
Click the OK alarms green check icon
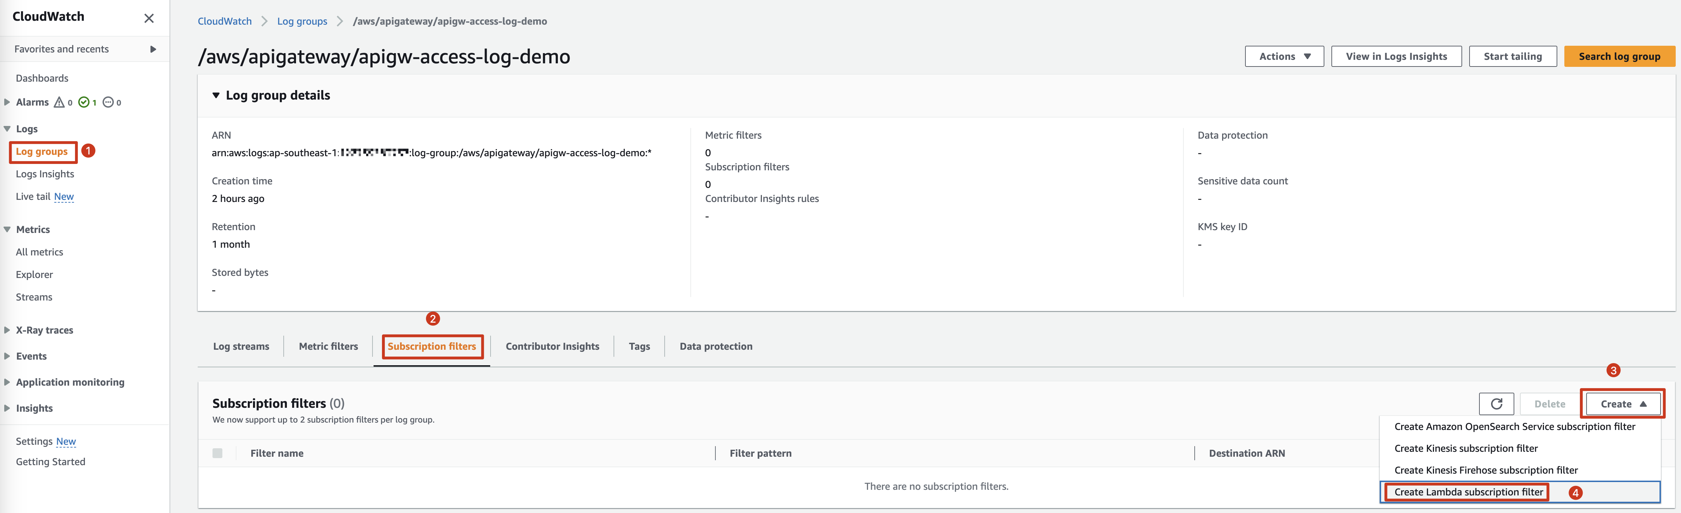84,102
